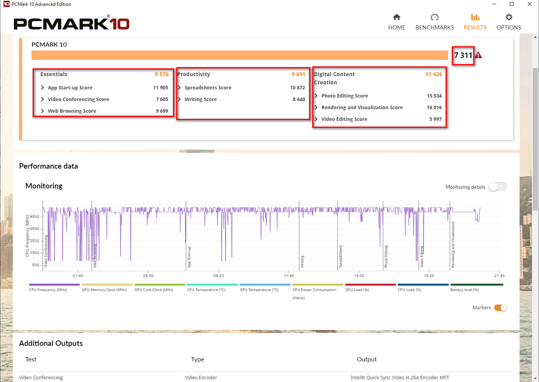Image resolution: width=539 pixels, height=382 pixels.
Task: Select CPU Load (%) legend entry
Action: (423, 288)
